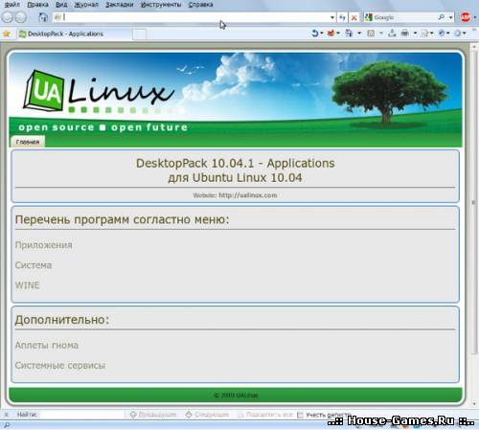
Task: Click the red X stop loading button
Action: point(354,18)
